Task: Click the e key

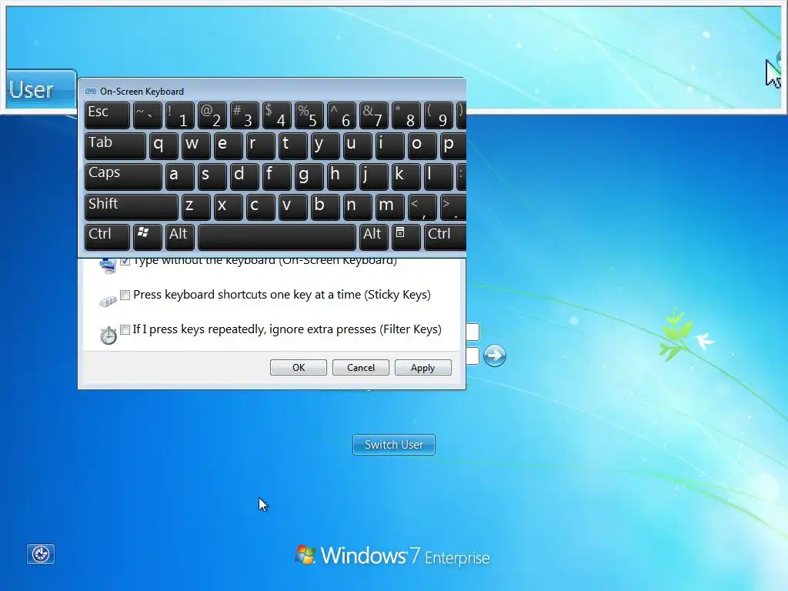Action: [x=228, y=145]
